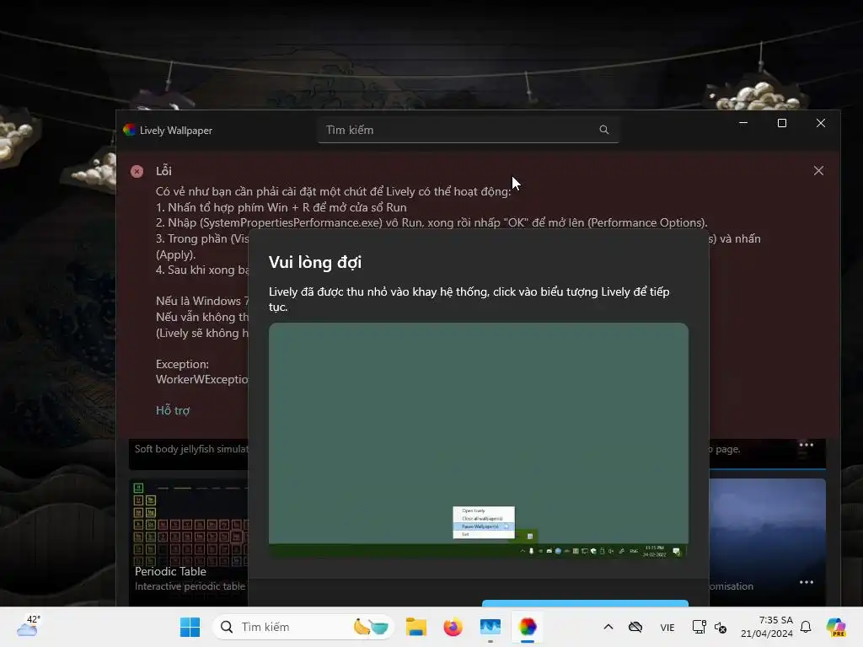Close the Lively Wallpaper window
Screen dimensions: 863x647
tap(821, 123)
